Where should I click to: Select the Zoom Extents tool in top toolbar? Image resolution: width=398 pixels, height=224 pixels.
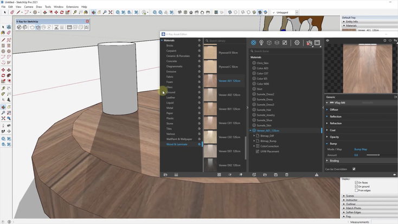click(111, 12)
